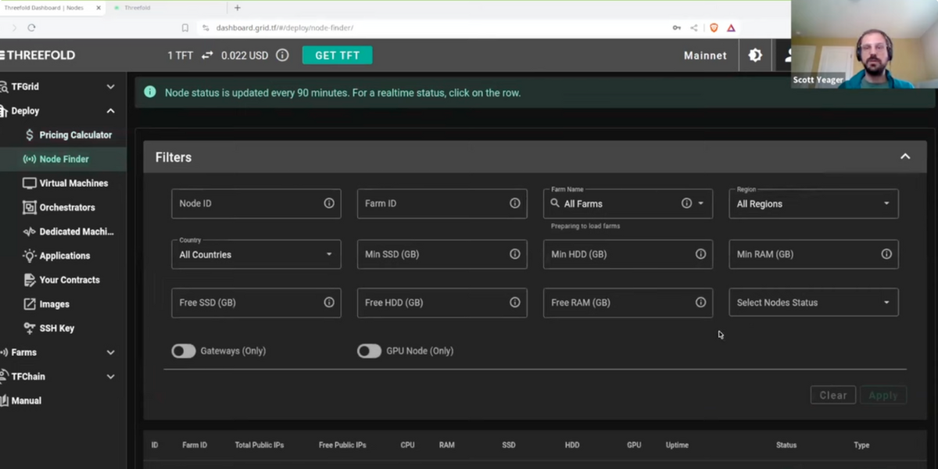Click the Free RAM (GB) field
The width and height of the screenshot is (938, 469).
(x=628, y=303)
